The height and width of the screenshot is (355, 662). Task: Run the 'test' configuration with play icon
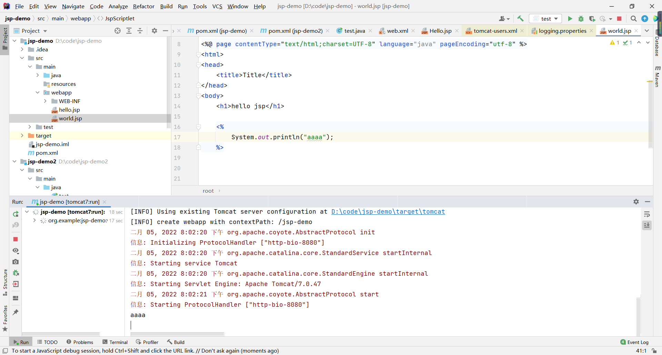[x=570, y=19]
